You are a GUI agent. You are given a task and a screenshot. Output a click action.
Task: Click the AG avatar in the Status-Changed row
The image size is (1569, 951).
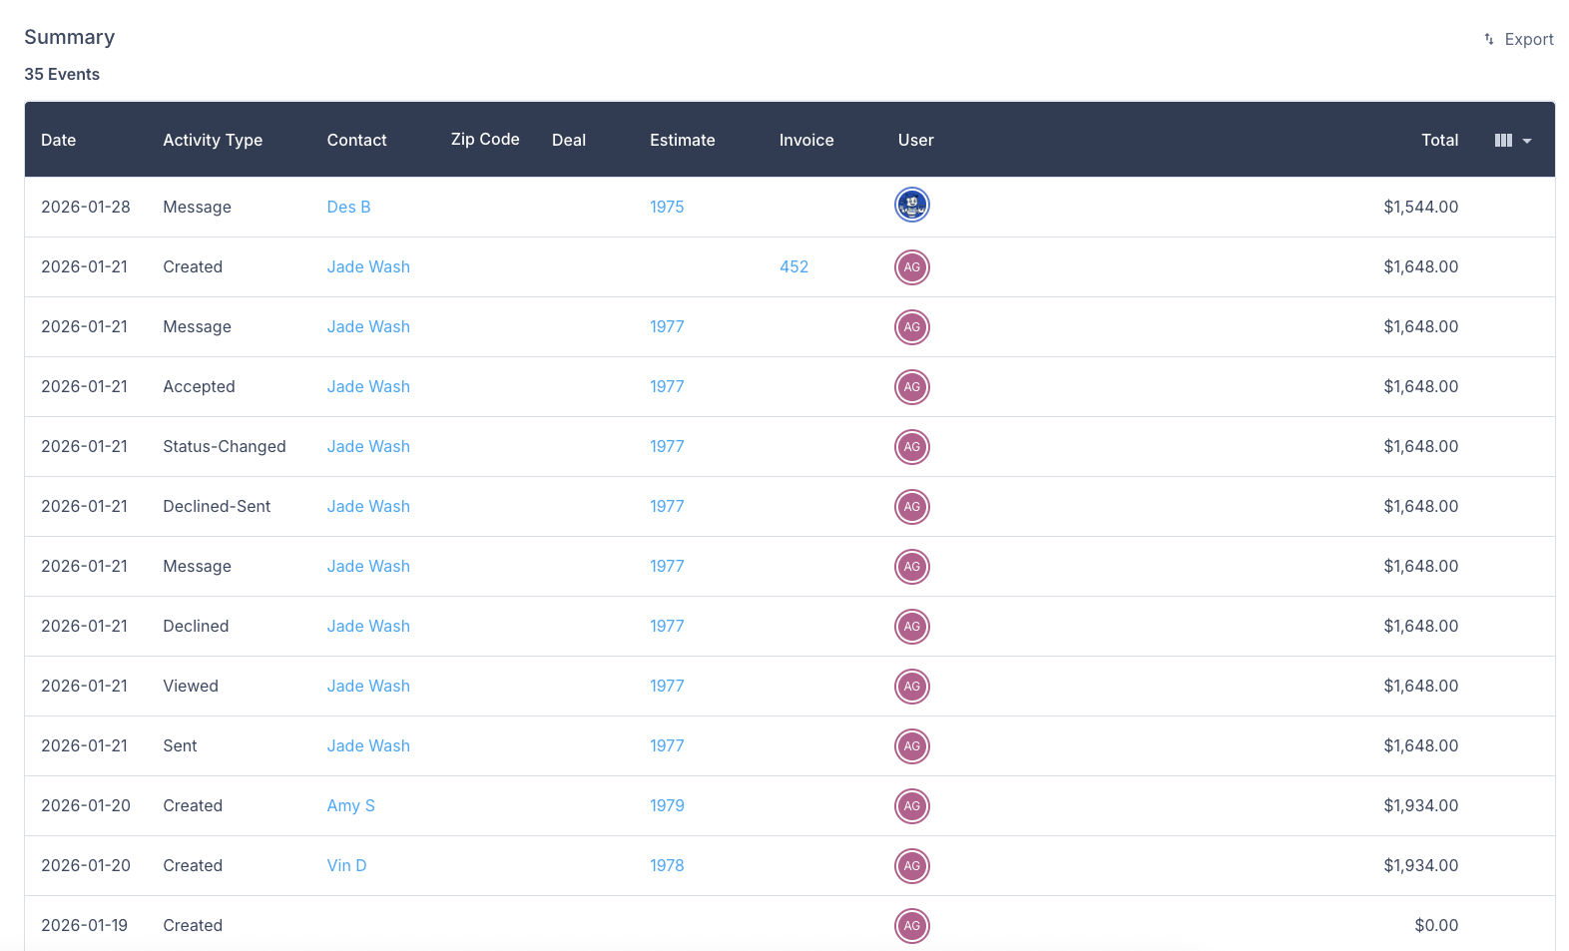pyautogui.click(x=912, y=447)
